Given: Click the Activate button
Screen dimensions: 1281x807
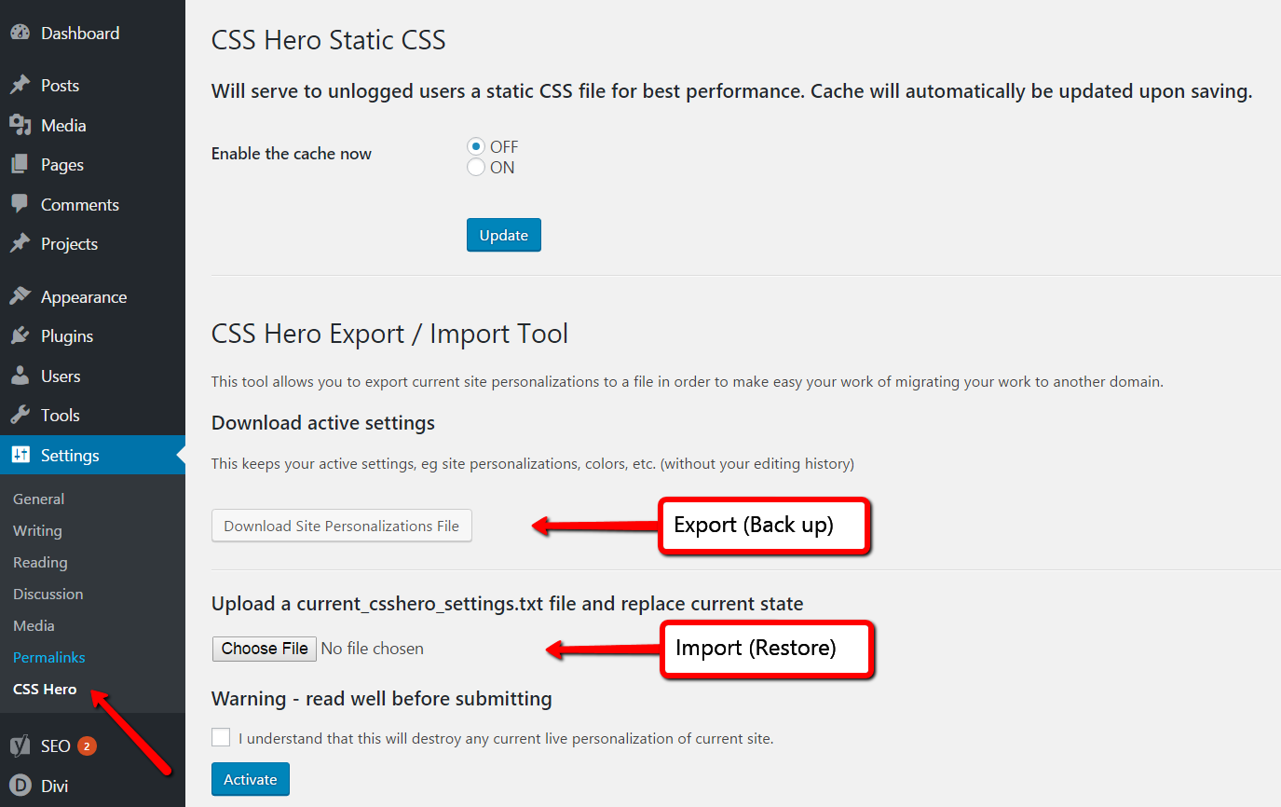Looking at the screenshot, I should click(x=251, y=779).
